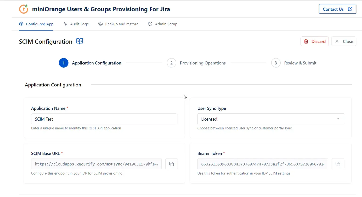Go to Backup and restore tab
The height and width of the screenshot is (197, 362).
[x=118, y=24]
